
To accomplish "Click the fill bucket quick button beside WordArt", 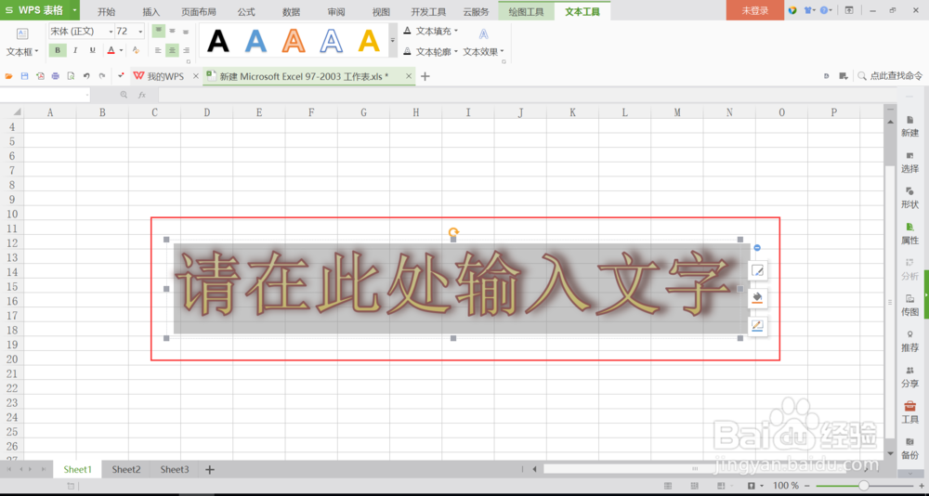I will click(758, 298).
